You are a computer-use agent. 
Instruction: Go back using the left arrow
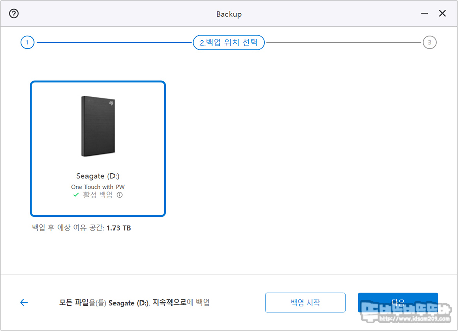pyautogui.click(x=24, y=303)
